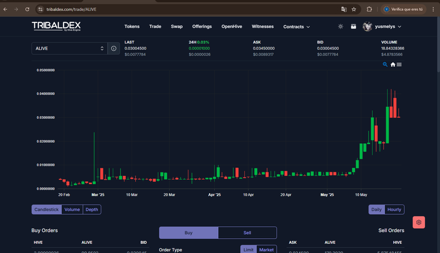Click the LAST price 0.03004500
The height and width of the screenshot is (253, 440).
135,48
